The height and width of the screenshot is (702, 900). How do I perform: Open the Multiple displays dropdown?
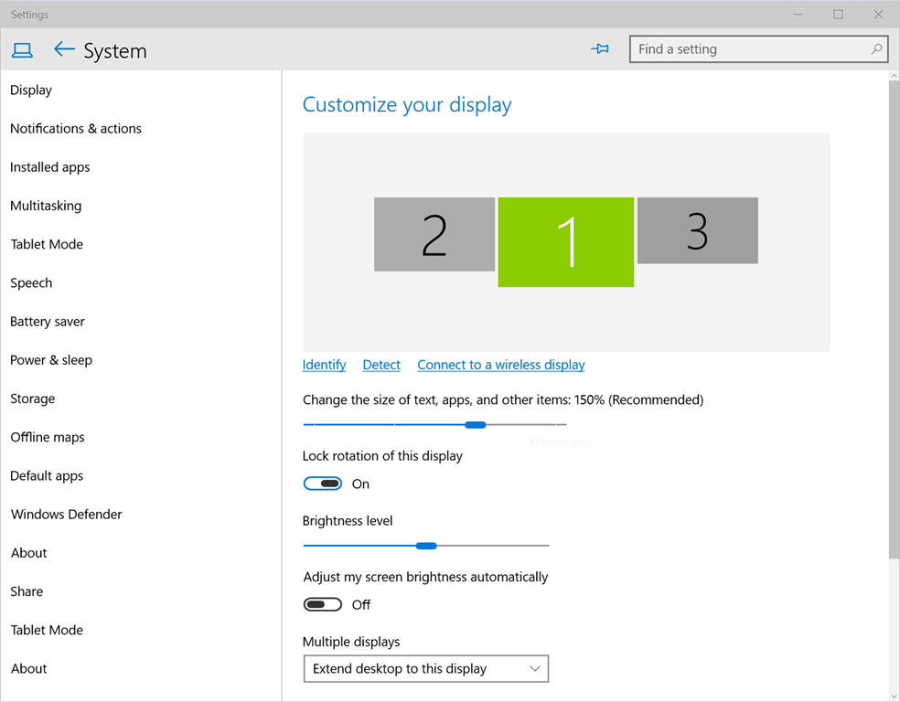click(426, 669)
